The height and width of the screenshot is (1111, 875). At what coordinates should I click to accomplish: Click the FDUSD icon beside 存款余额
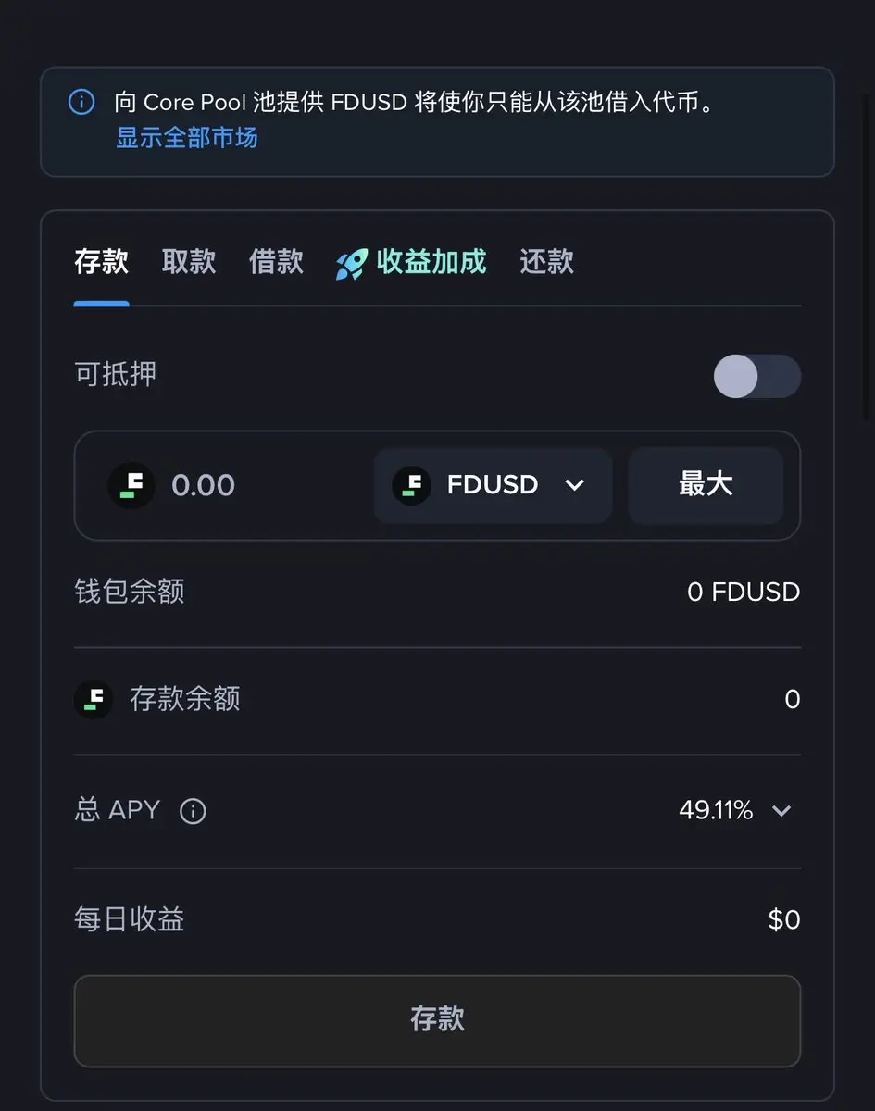pyautogui.click(x=94, y=700)
